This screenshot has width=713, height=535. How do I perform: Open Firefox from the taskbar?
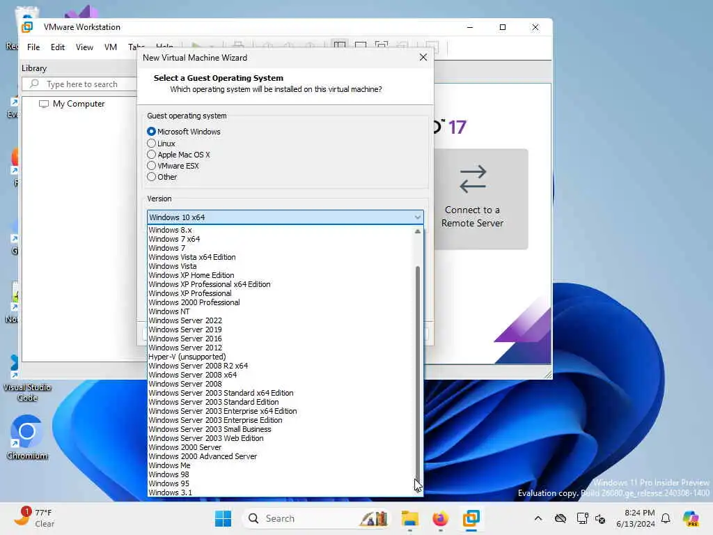point(440,518)
